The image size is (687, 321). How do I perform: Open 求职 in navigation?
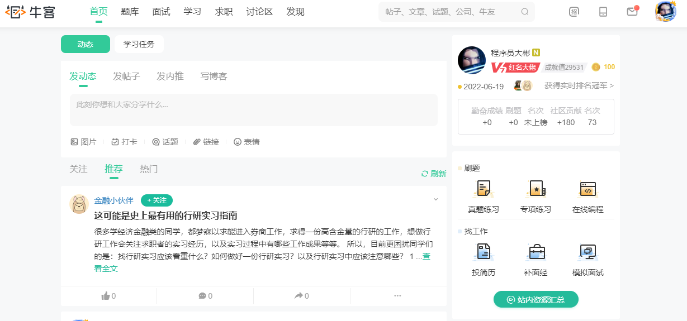[224, 11]
